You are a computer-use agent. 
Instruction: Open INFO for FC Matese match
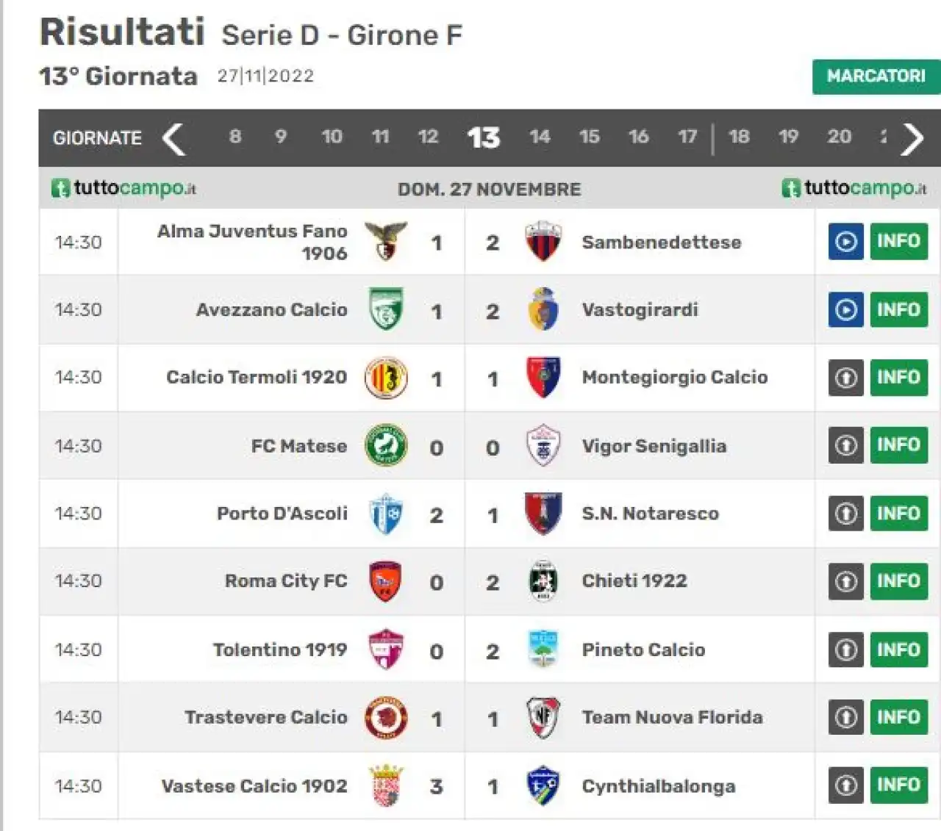pos(898,445)
